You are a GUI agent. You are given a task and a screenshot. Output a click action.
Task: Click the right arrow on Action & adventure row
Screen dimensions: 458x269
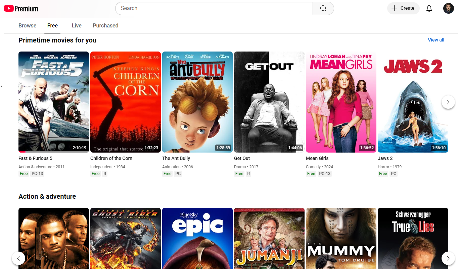pos(448,258)
